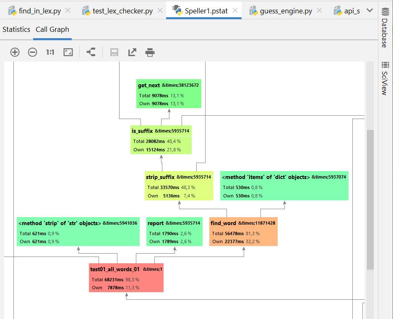Click the Zoom Out icon
Viewport: 393px width, 319px height.
pos(32,52)
